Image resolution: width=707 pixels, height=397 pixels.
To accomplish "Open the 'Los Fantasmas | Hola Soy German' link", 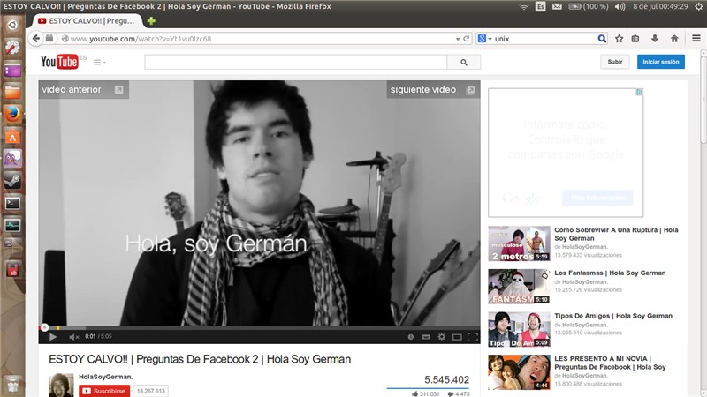I will click(x=610, y=273).
